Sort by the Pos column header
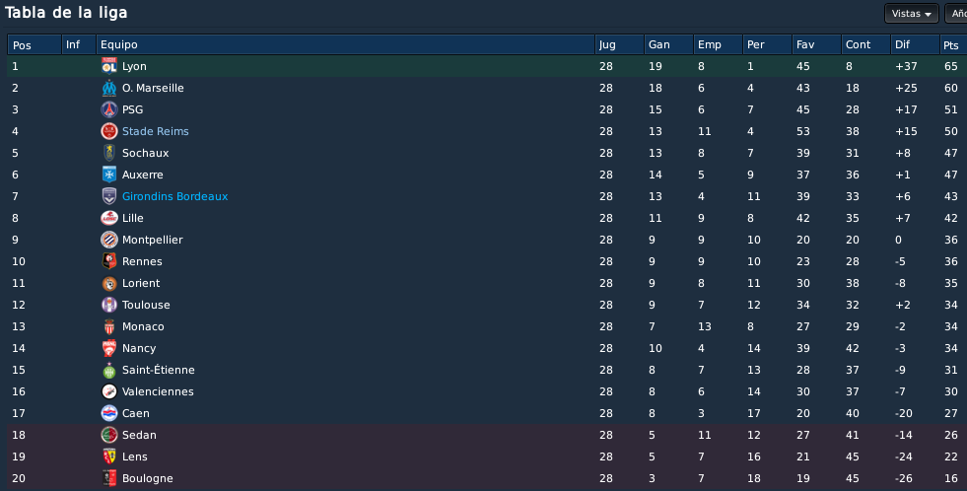The width and height of the screenshot is (967, 491). 35,44
